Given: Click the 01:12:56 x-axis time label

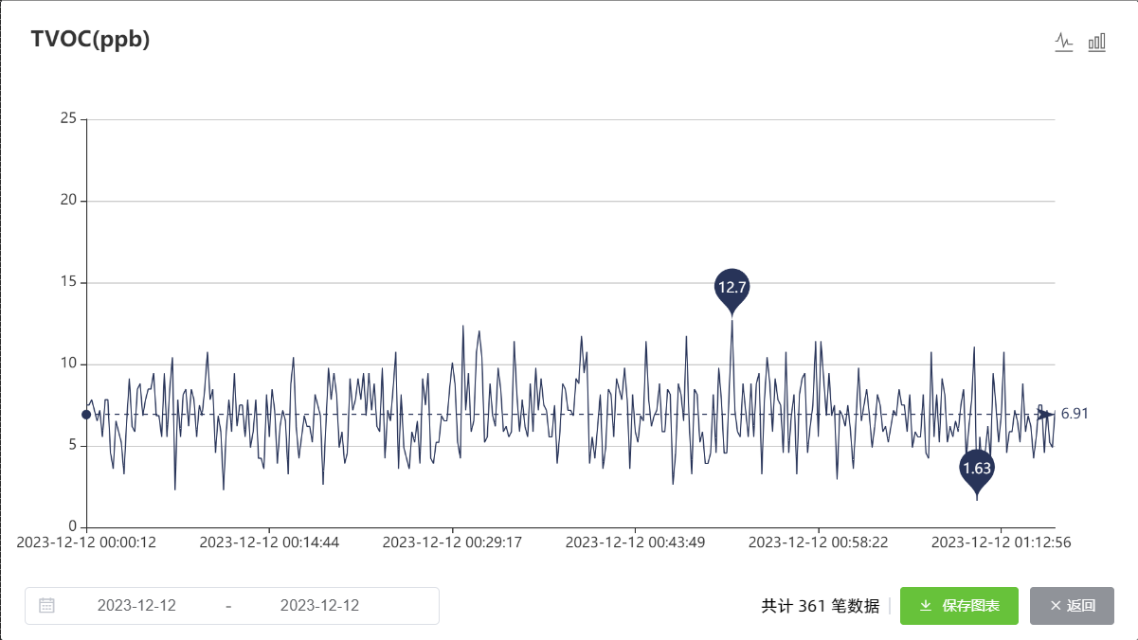Looking at the screenshot, I should point(1001,542).
